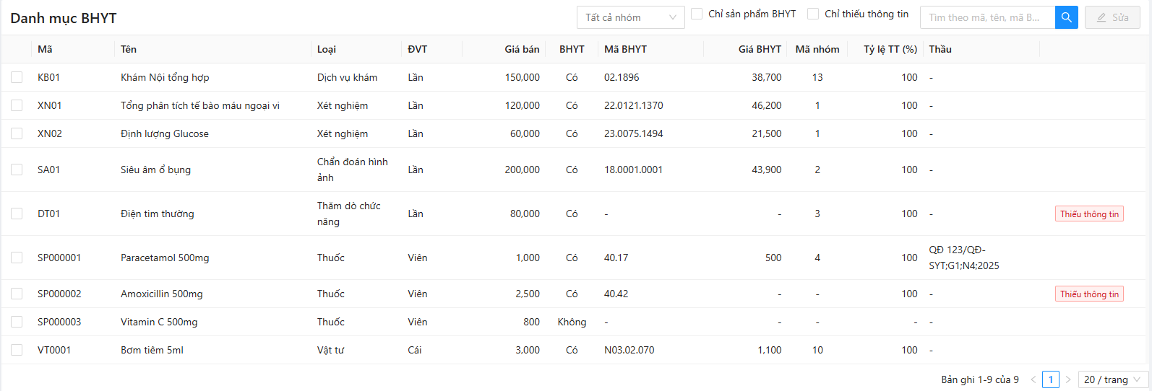Image resolution: width=1152 pixels, height=391 pixels.
Task: Click the sale price 150,000
Action: [522, 77]
